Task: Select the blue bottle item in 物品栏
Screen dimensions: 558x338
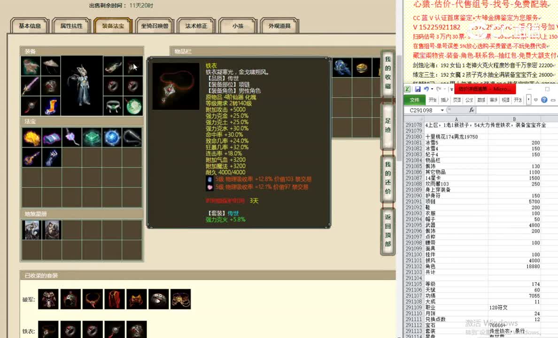Action: coord(341,68)
